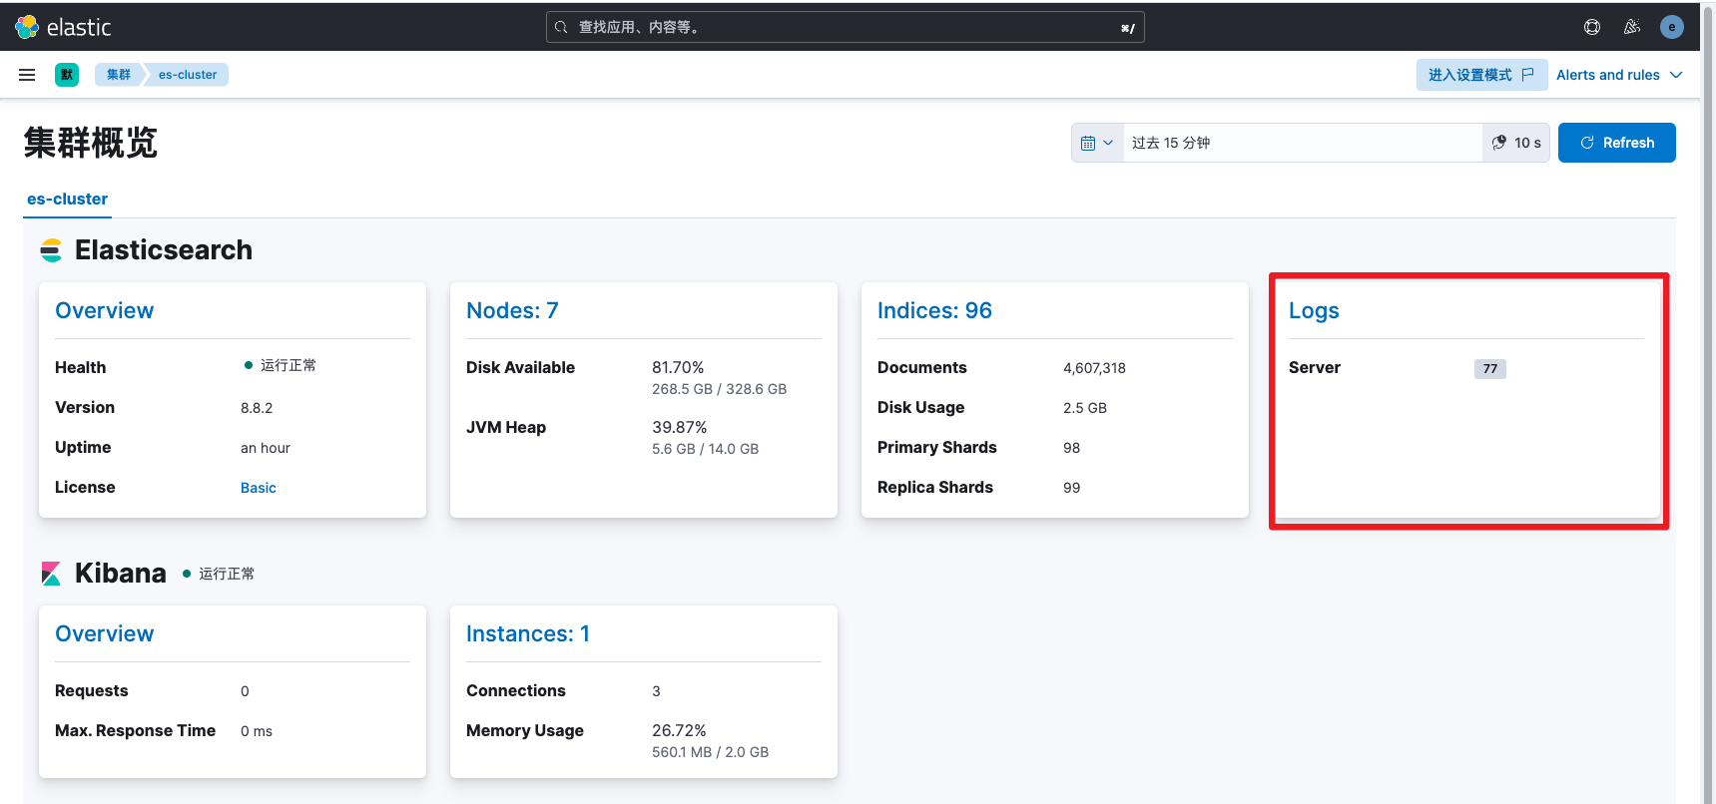Click the Kibana status 运行正常
The width and height of the screenshot is (1716, 804).
point(219,574)
